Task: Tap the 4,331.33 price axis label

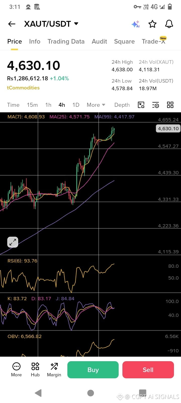Action: 168,199
